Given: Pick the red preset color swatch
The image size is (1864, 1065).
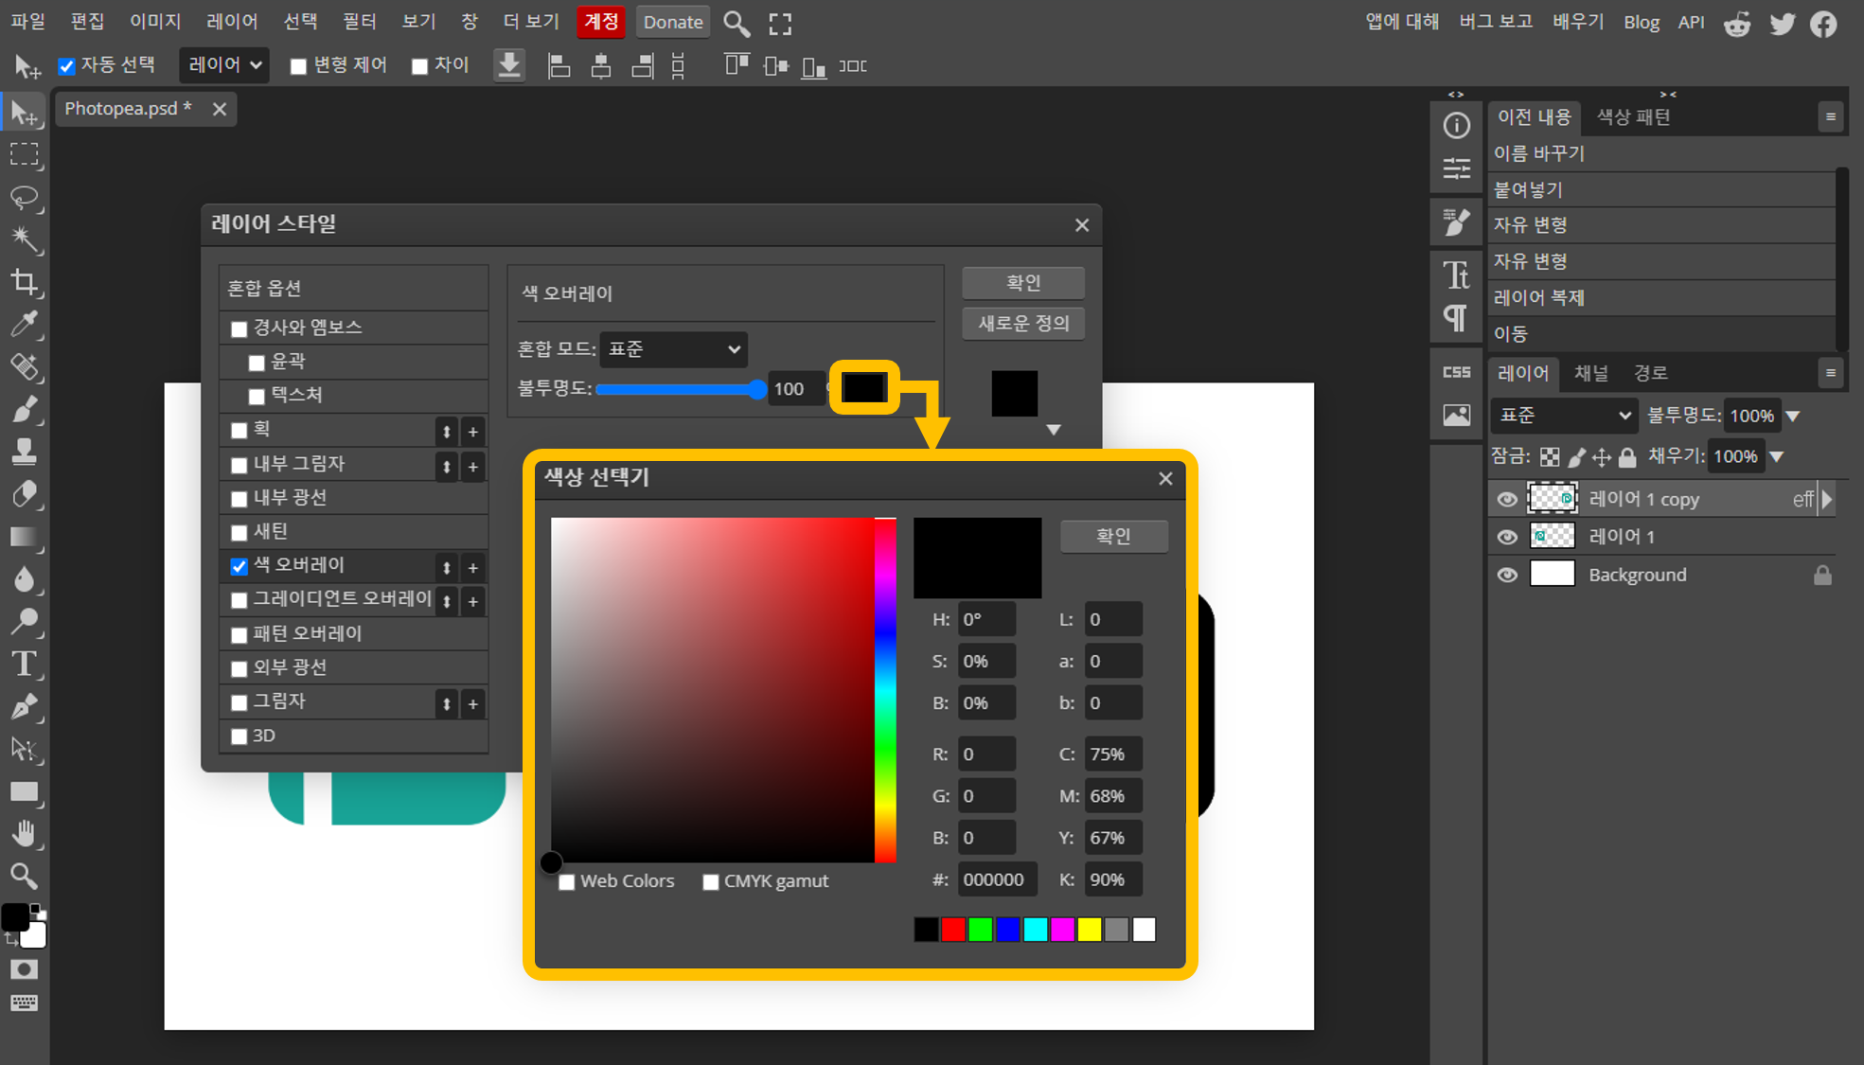Looking at the screenshot, I should (x=953, y=930).
